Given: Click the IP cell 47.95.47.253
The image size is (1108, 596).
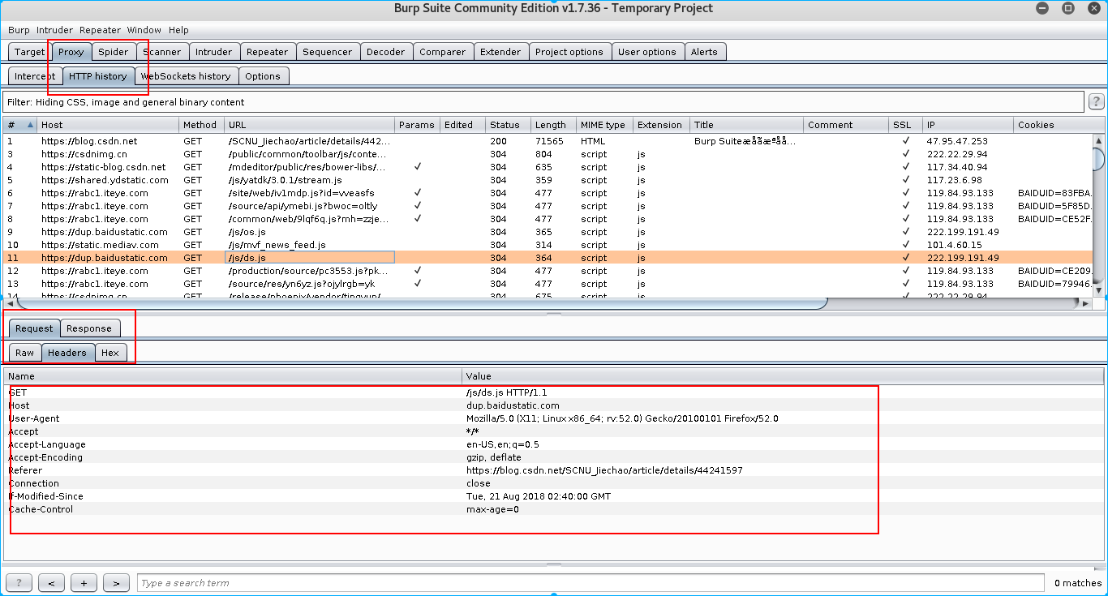Looking at the screenshot, I should click(969, 141).
